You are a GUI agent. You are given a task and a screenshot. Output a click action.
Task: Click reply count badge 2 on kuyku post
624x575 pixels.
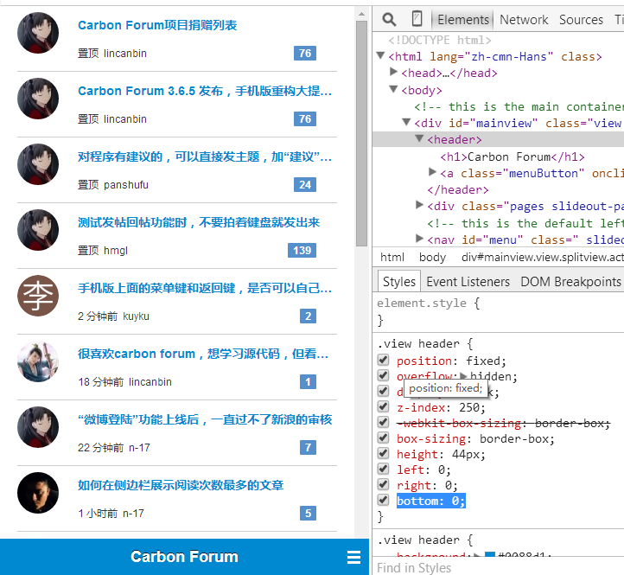click(308, 316)
